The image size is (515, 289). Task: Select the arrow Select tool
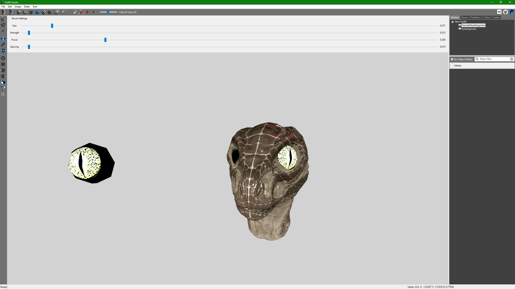[x=19, y=12]
